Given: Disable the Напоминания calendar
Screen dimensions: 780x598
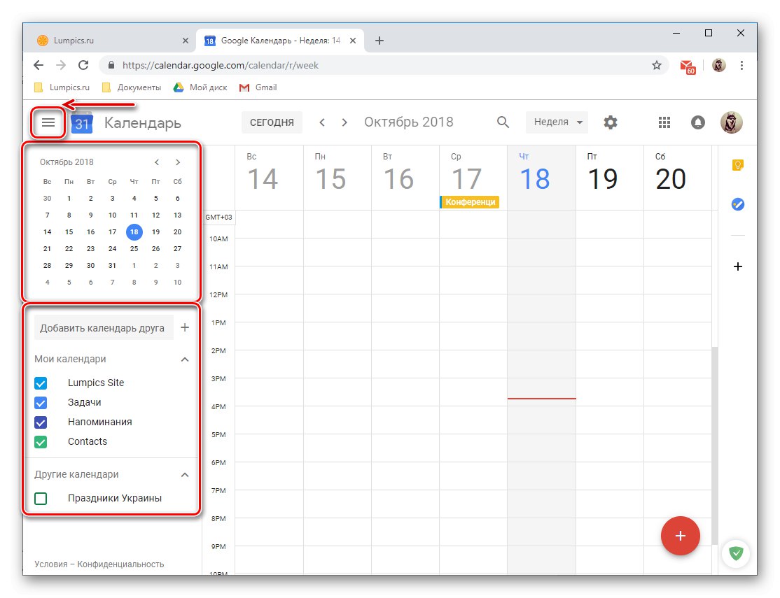Looking at the screenshot, I should coord(40,422).
